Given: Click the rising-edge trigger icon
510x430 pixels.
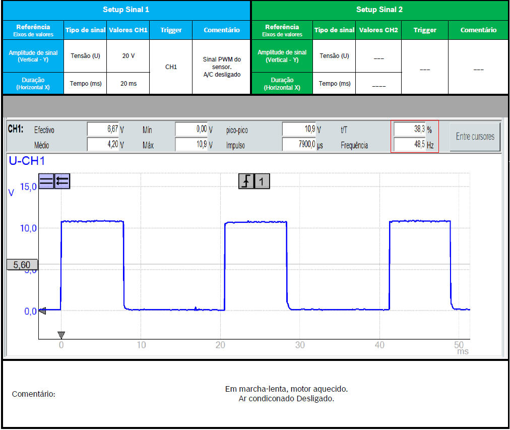Looking at the screenshot, I should click(246, 181).
